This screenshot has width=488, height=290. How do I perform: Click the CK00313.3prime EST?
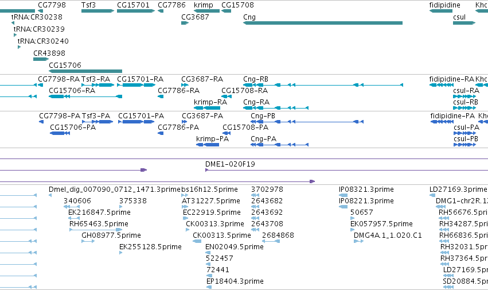pos(188,230)
